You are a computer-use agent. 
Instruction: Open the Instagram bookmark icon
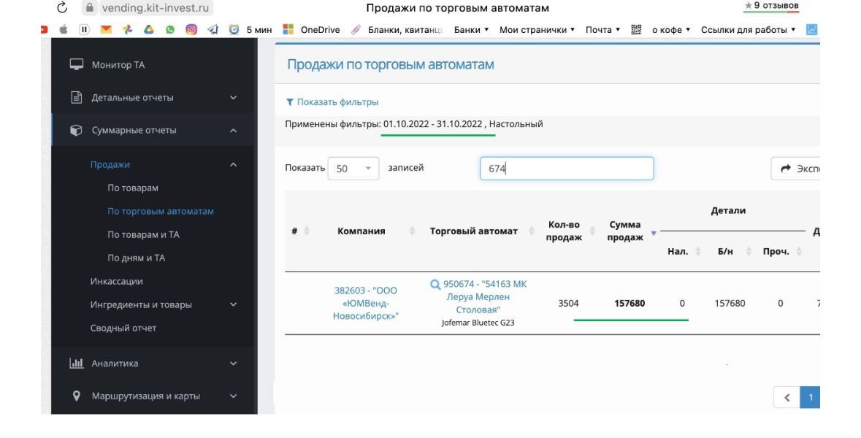[191, 30]
